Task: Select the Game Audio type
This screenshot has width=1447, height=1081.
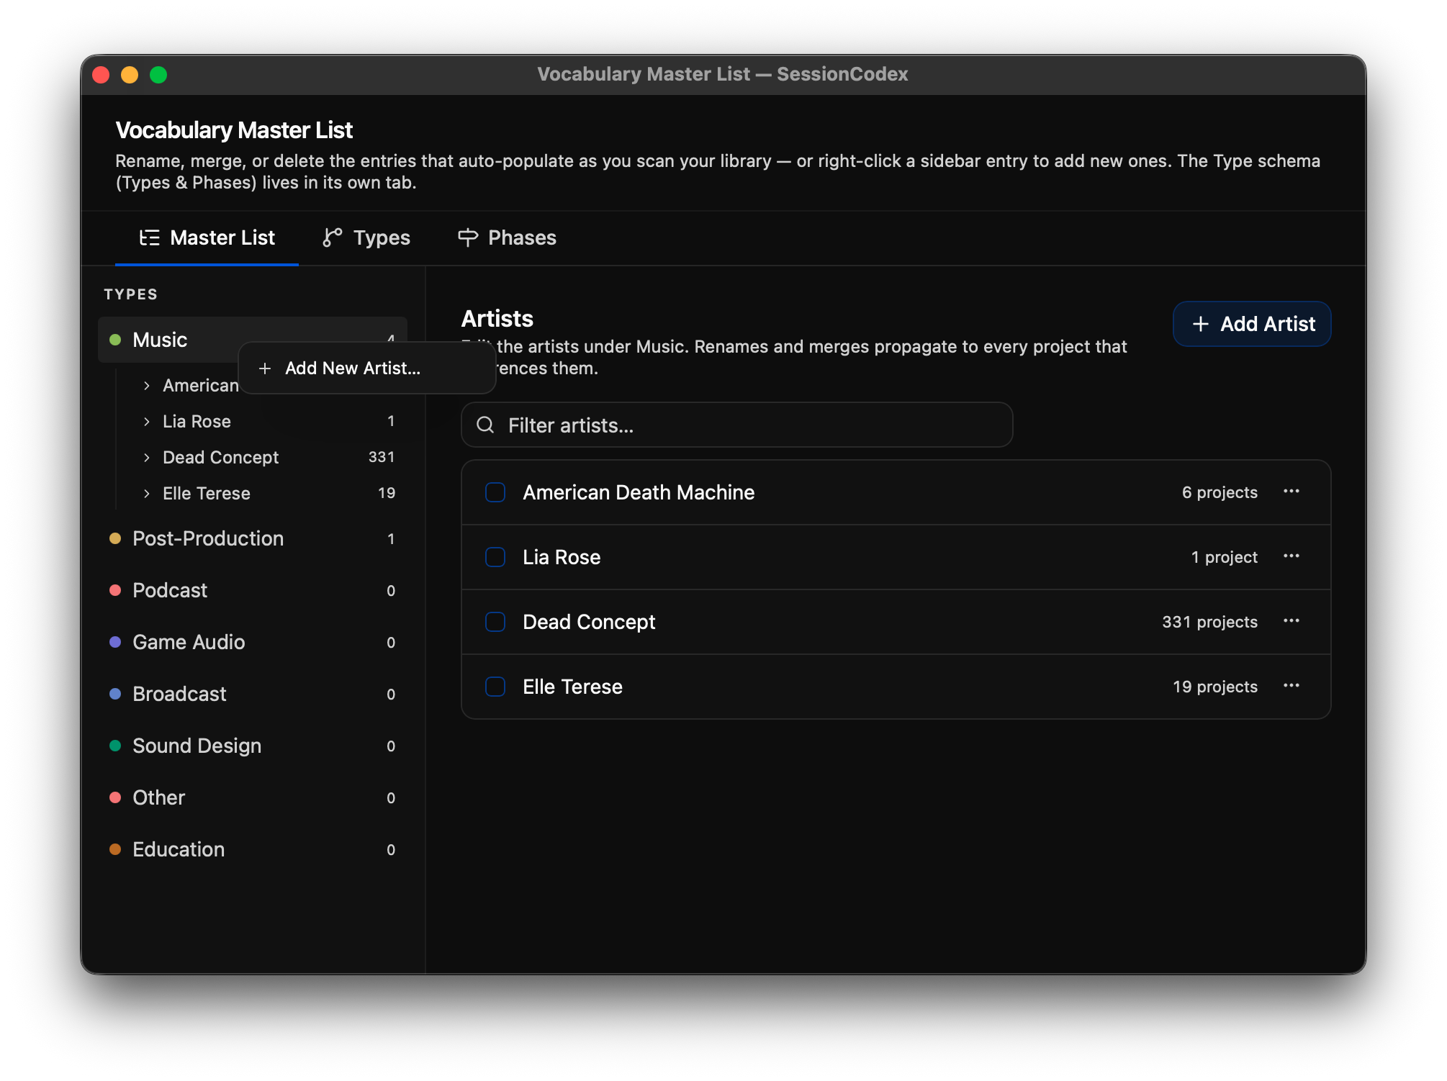Action: pyautogui.click(x=253, y=642)
